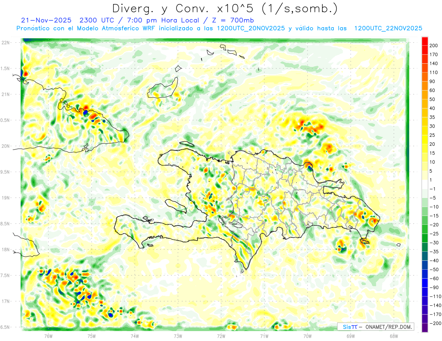Screen dimensions: 442x341
Task: Click the '71W' longitude label
Action: point(264,336)
